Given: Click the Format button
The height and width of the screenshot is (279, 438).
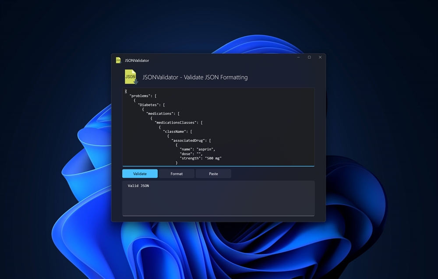Looking at the screenshot, I should click(177, 173).
